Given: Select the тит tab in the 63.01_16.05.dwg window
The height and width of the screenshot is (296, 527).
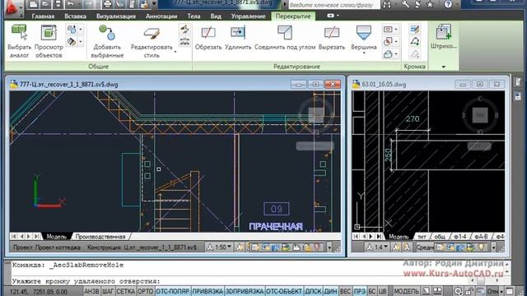Looking at the screenshot, I should pyautogui.click(x=422, y=237).
